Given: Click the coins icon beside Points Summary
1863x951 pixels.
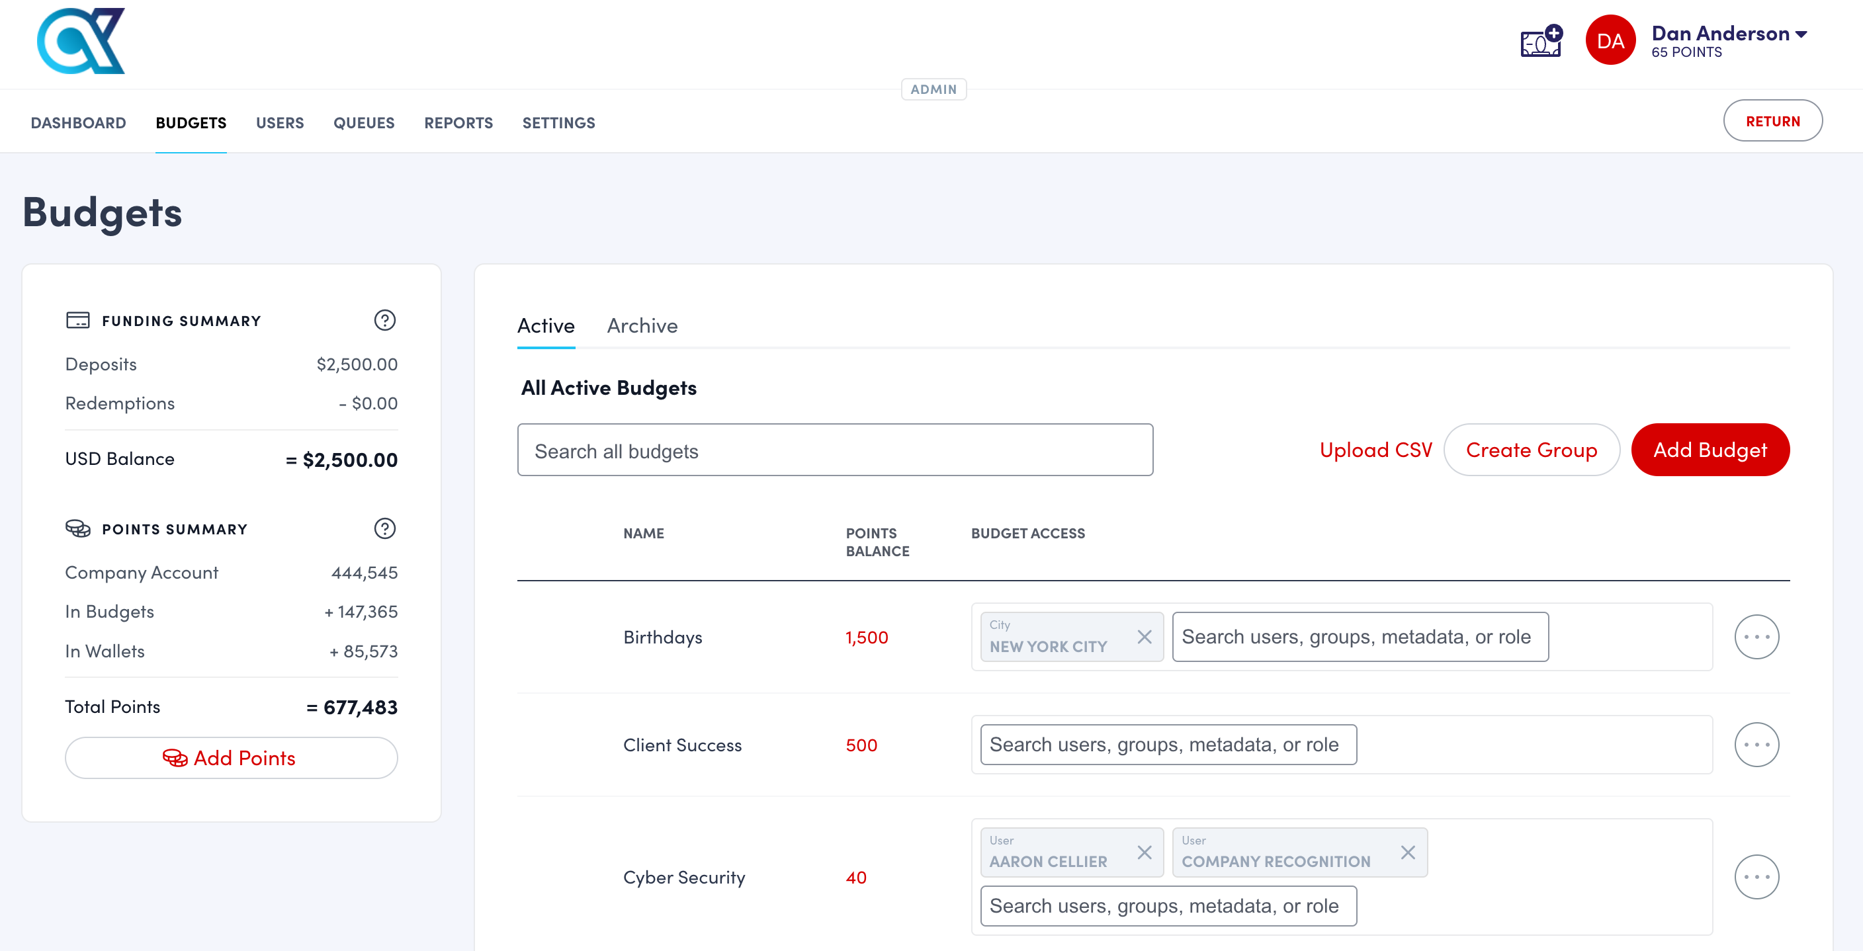Looking at the screenshot, I should tap(79, 528).
